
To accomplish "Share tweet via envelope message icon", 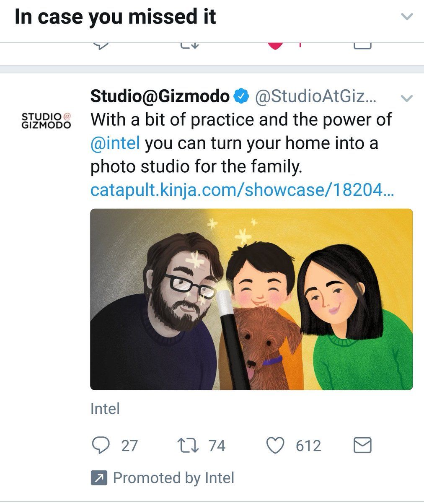I will click(362, 446).
